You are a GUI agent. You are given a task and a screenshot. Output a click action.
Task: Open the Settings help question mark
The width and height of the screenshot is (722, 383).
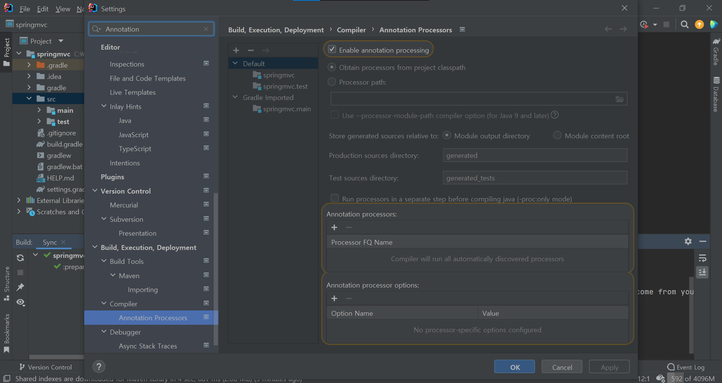click(x=99, y=366)
